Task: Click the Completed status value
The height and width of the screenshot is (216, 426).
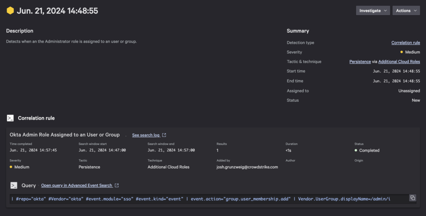Action: click(367, 150)
